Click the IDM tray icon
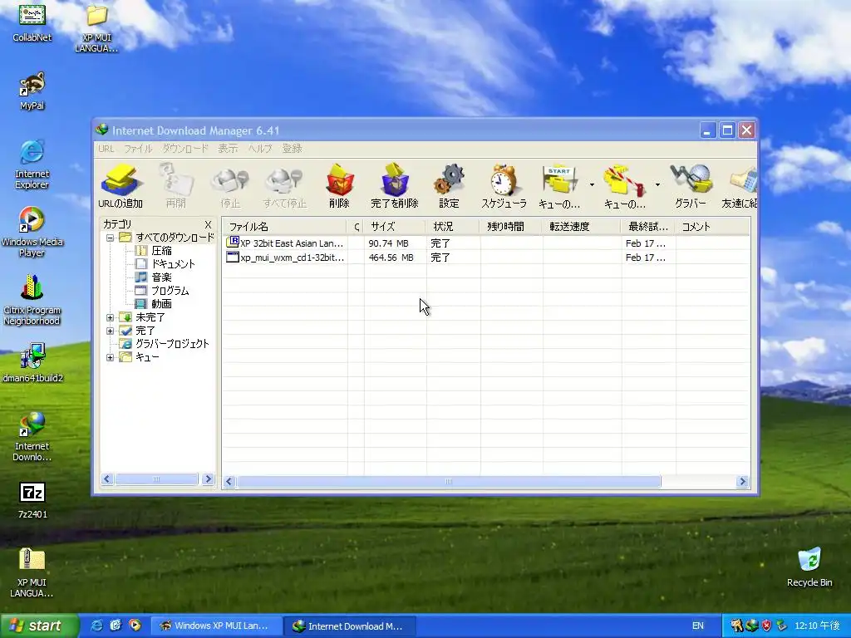The image size is (851, 638). 751,626
